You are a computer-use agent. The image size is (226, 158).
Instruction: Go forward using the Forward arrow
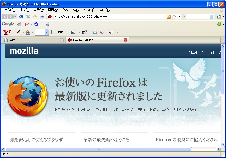10,17
